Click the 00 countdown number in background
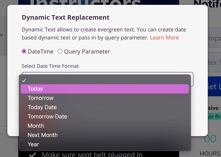The height and width of the screenshot is (157, 221). click(x=210, y=139)
